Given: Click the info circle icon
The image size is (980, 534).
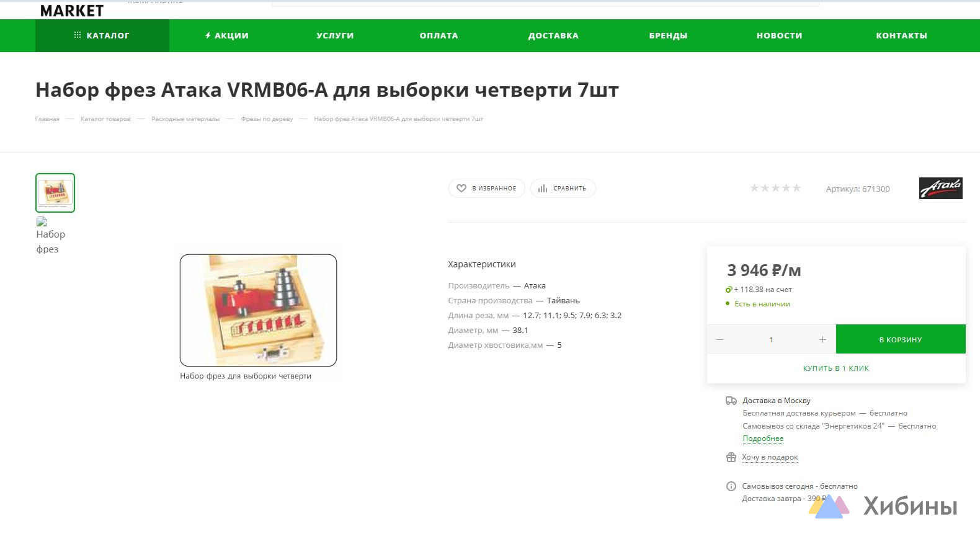Looking at the screenshot, I should click(731, 486).
